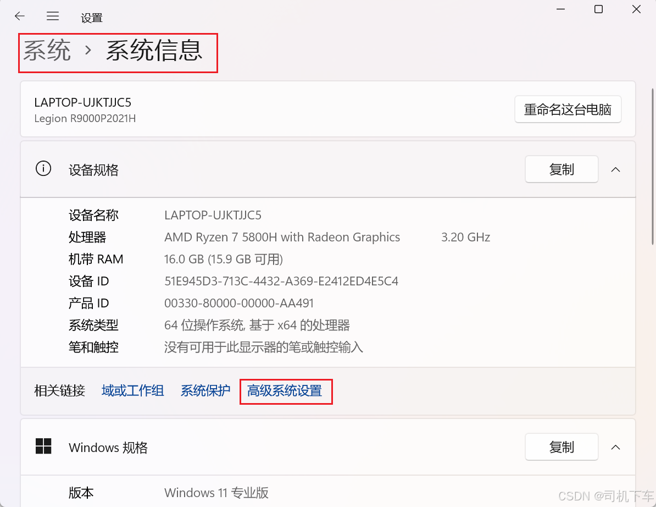Open the 系统保护 link
The width and height of the screenshot is (656, 507).
(205, 390)
